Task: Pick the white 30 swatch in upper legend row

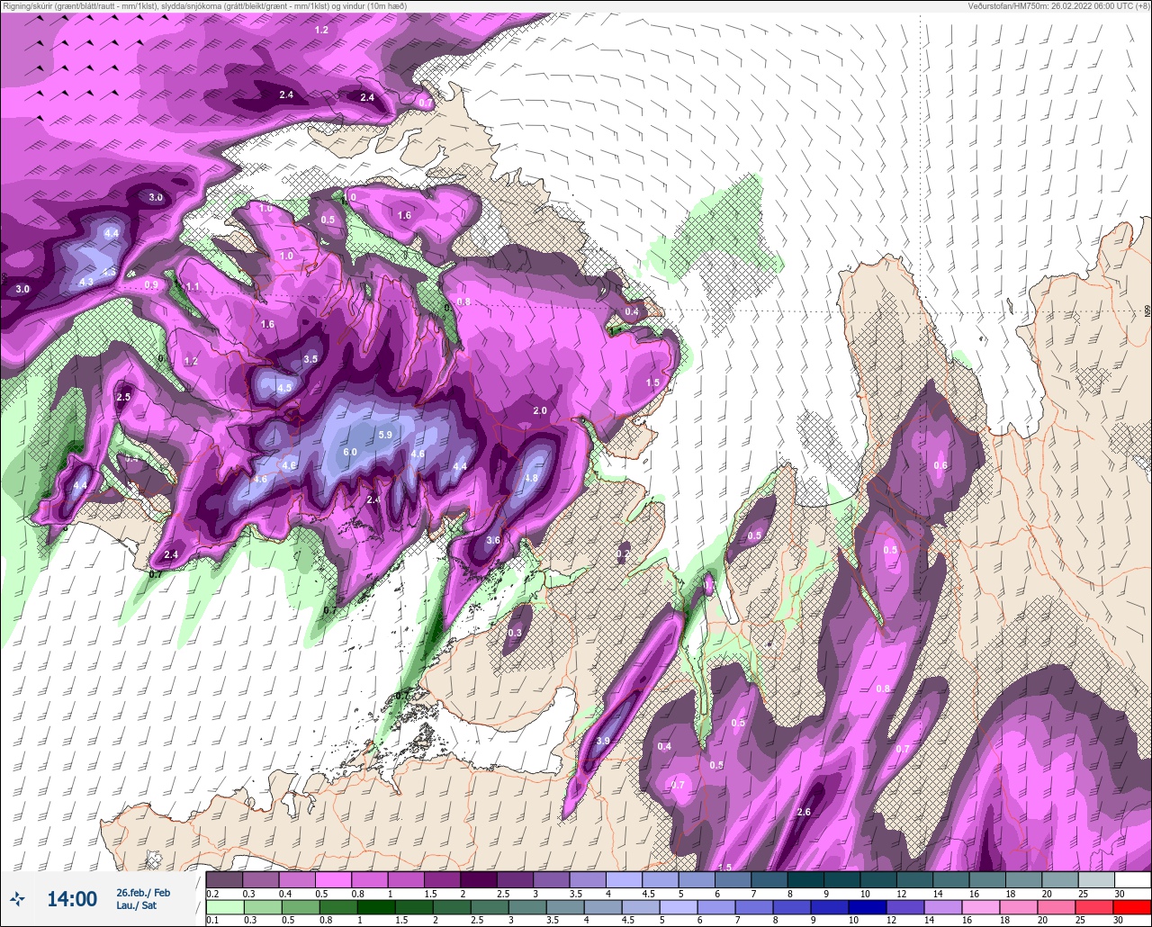Action: (1132, 879)
